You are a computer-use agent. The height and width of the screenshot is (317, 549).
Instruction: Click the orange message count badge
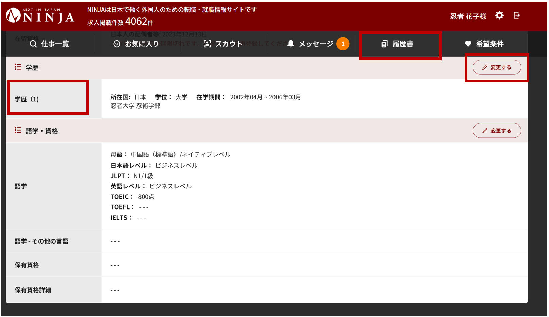click(x=343, y=44)
